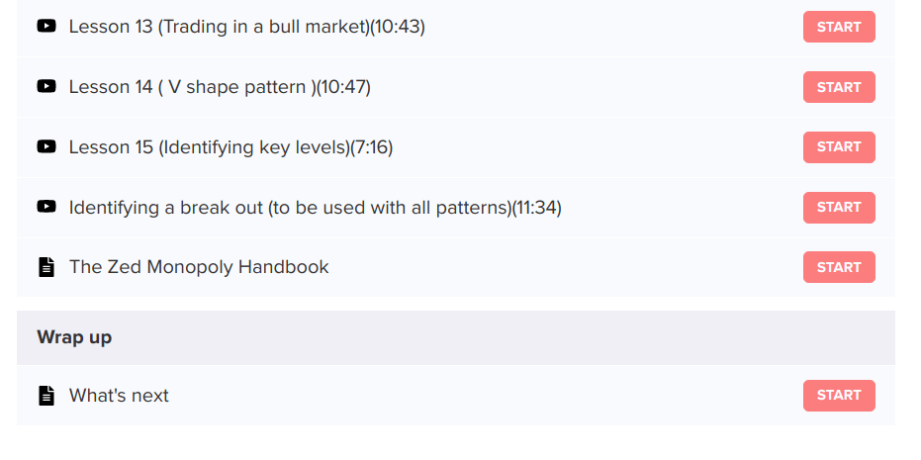Open the Lesson 15 (Identifying key levels) title
This screenshot has width=921, height=460.
(x=230, y=147)
